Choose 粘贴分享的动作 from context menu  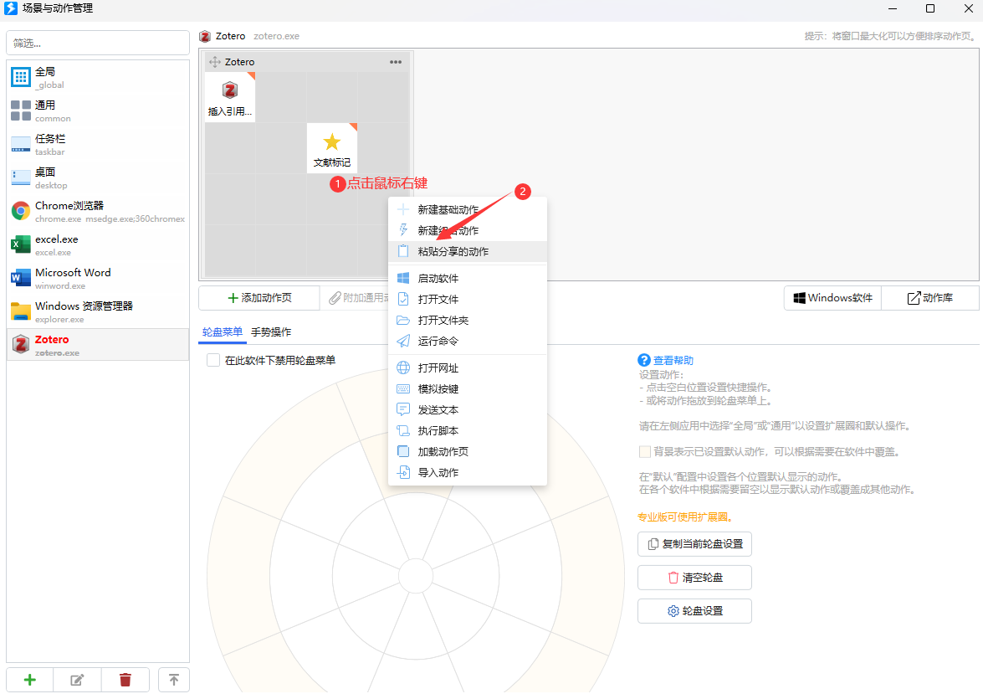[x=468, y=252]
